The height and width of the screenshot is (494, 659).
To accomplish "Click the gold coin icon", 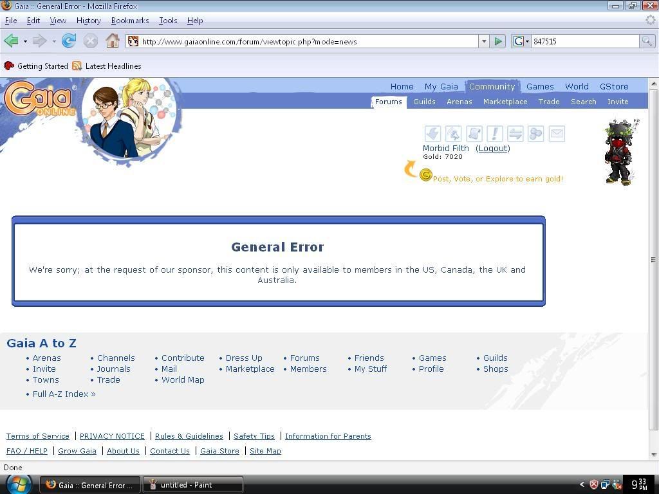I will click(425, 175).
